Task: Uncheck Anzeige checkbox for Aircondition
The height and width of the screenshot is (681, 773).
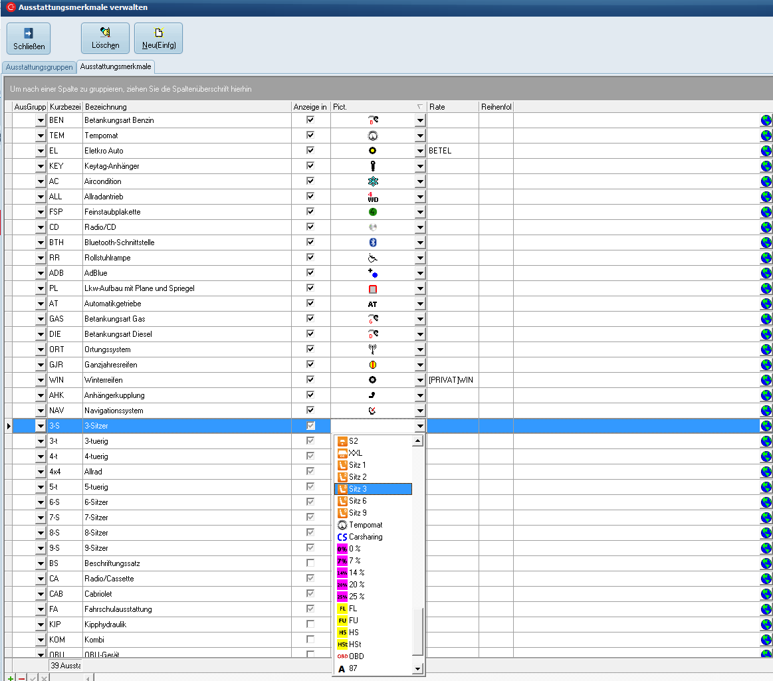Action: pyautogui.click(x=310, y=181)
